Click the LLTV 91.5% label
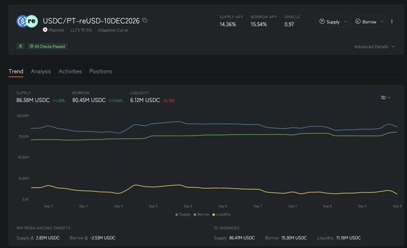The image size is (407, 248). (x=81, y=30)
